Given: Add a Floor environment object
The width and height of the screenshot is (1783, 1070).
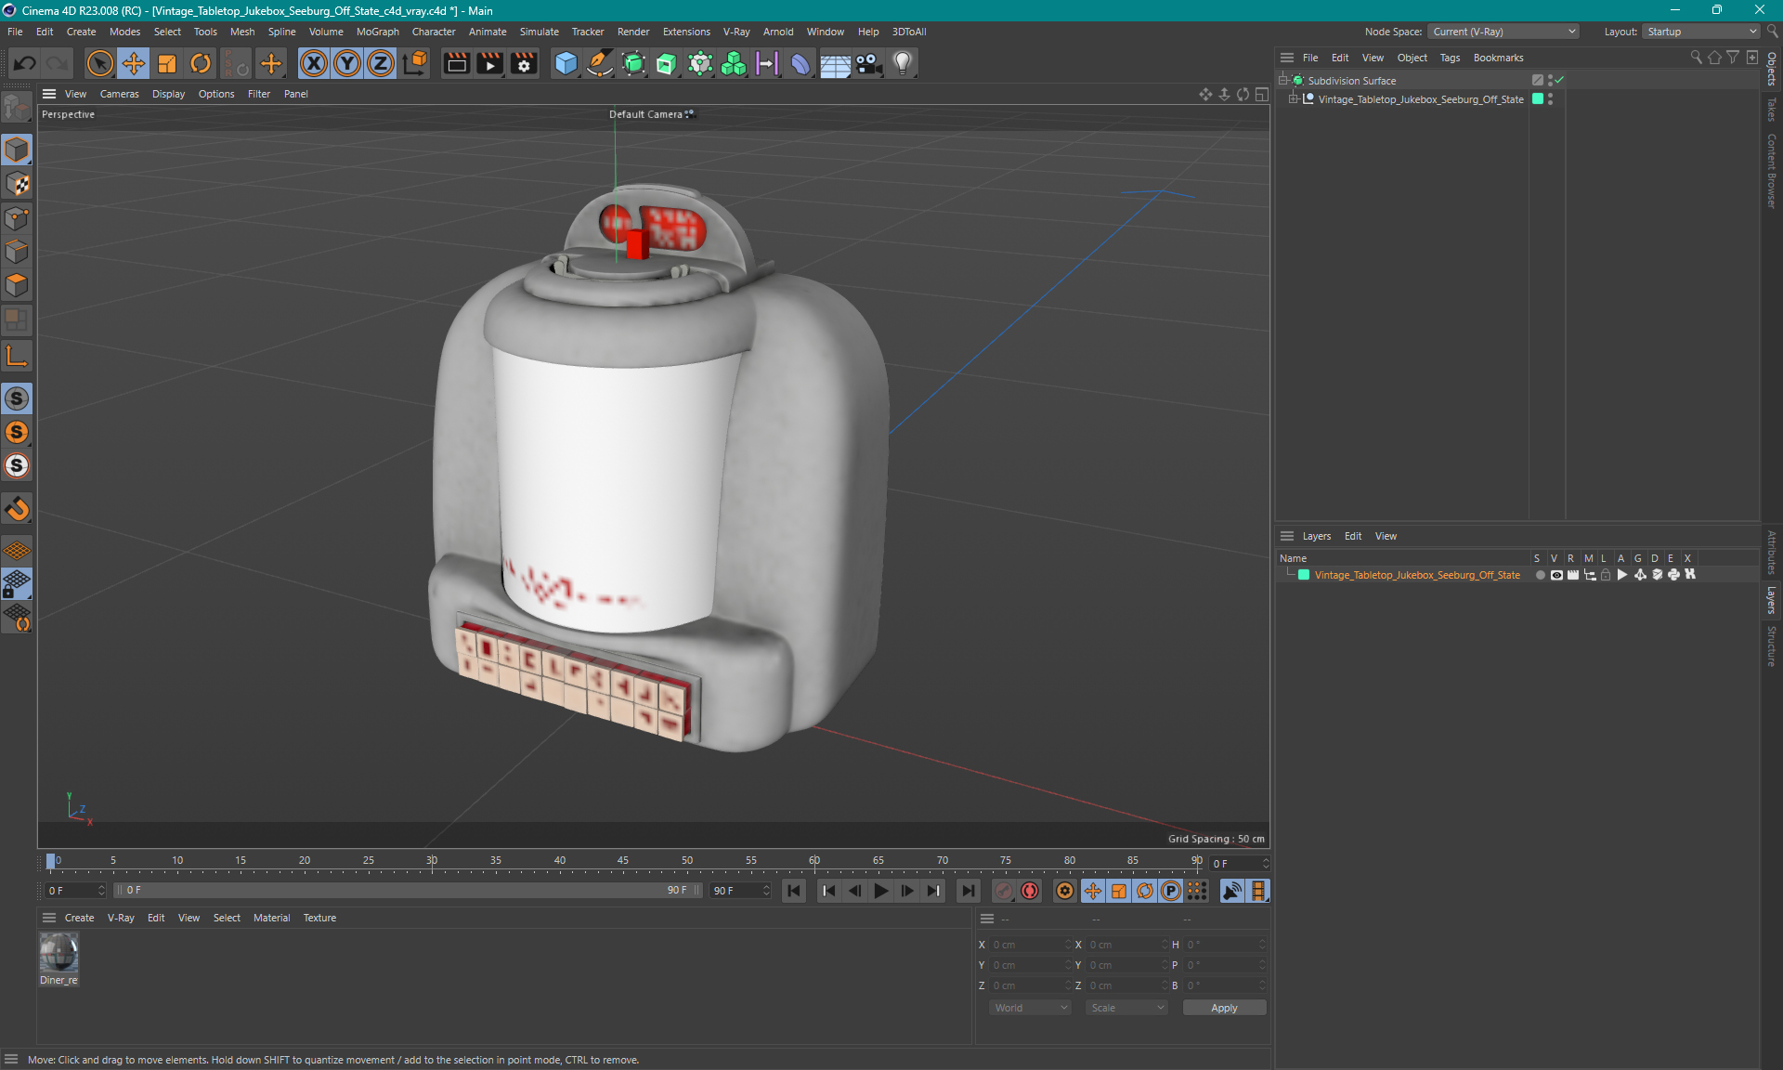Looking at the screenshot, I should pos(835,63).
